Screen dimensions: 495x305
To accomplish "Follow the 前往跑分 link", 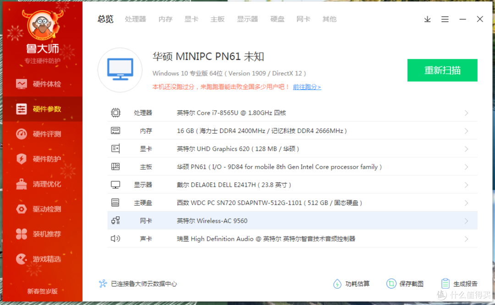I will (x=307, y=87).
